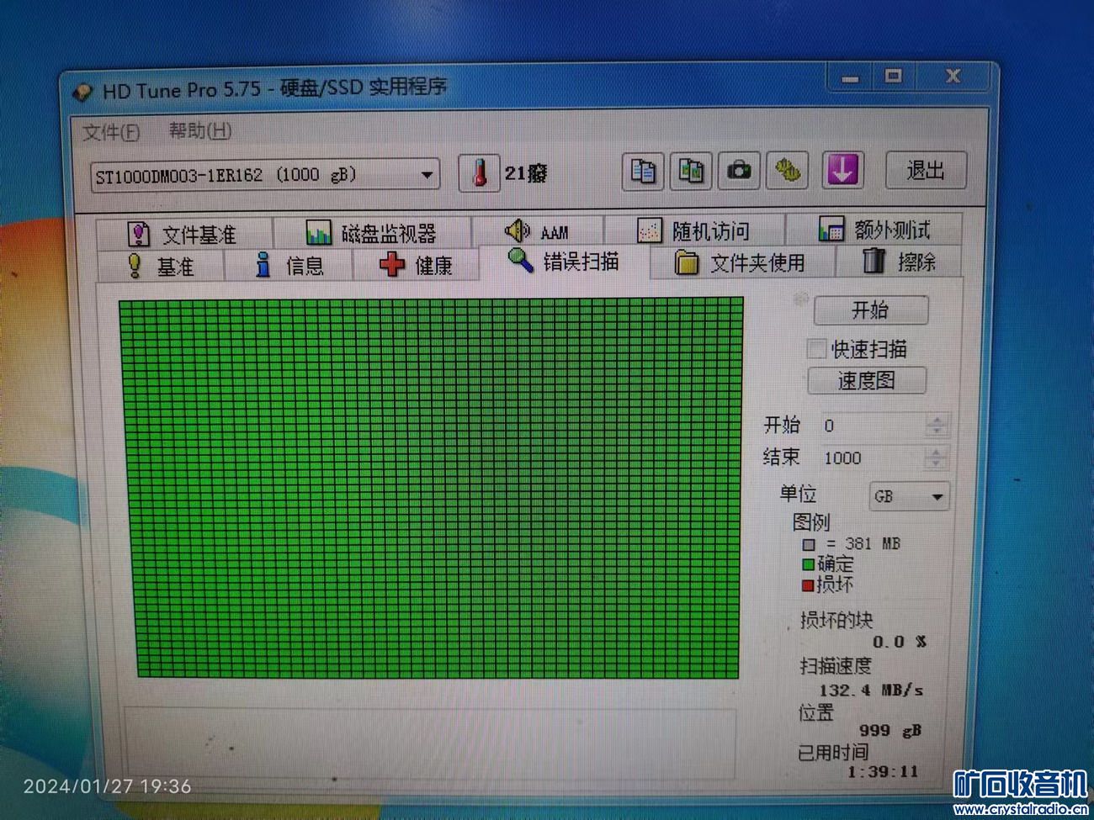
Task: Copy info to clipboard icon
Action: [x=643, y=172]
